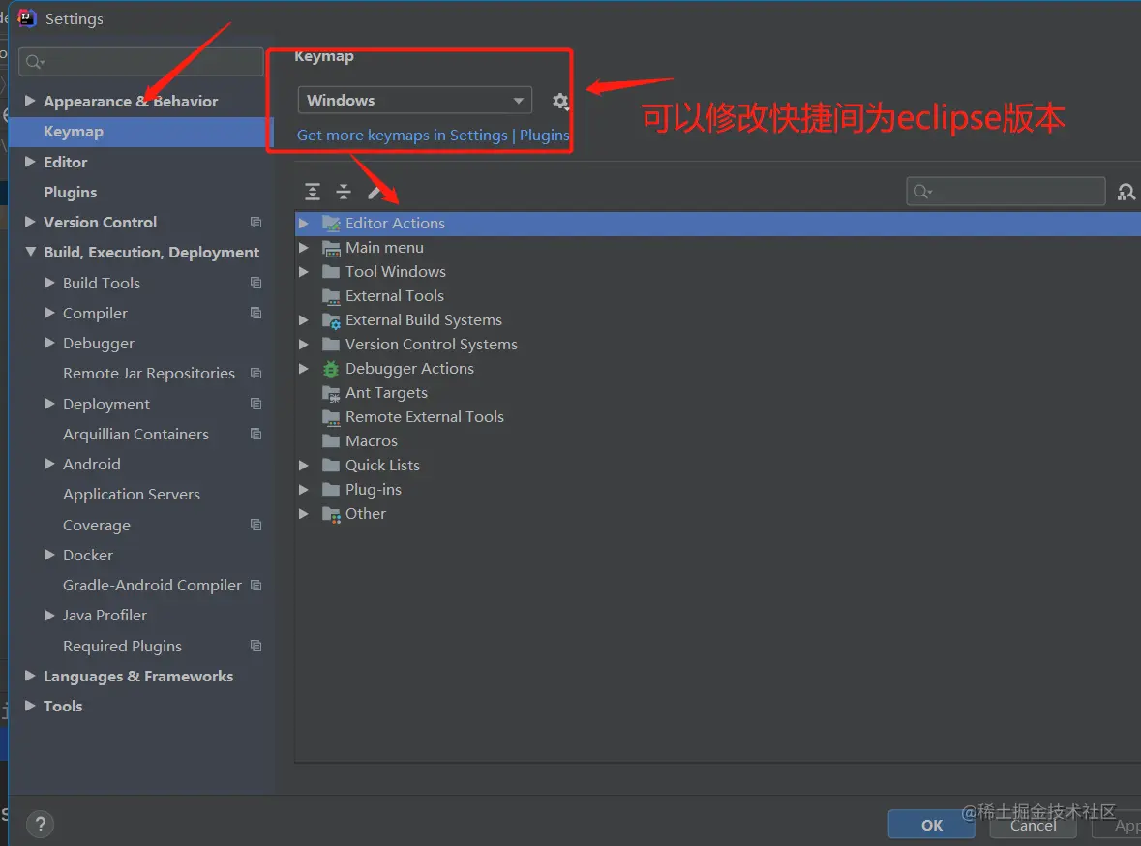Click the Collapse All icon in keymap toolbar
The width and height of the screenshot is (1141, 846).
pyautogui.click(x=344, y=192)
